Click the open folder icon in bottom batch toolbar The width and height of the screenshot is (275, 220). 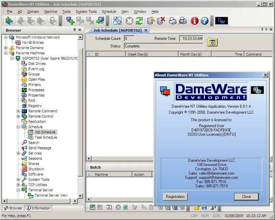click(197, 208)
